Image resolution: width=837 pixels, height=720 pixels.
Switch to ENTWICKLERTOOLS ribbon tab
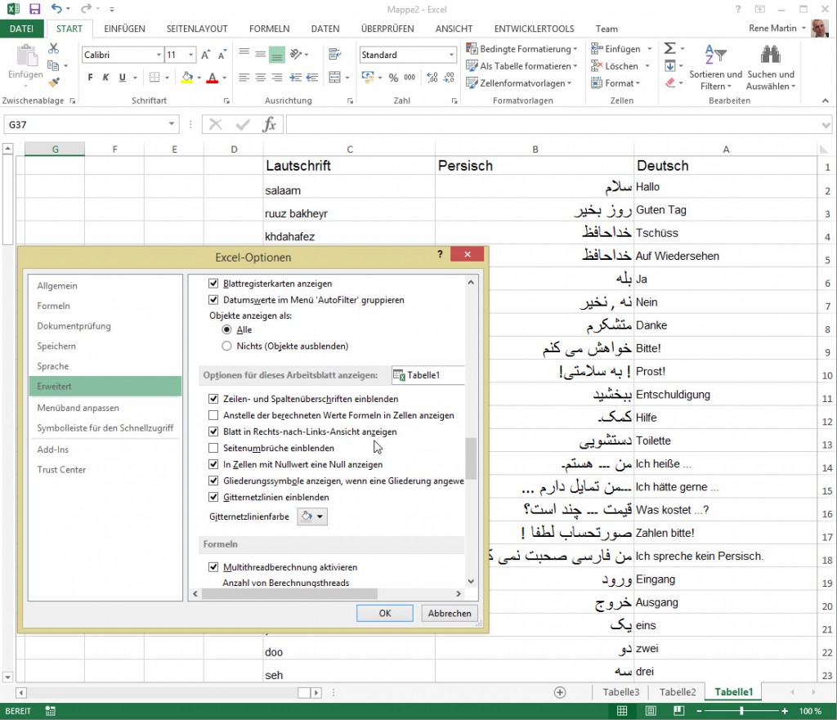click(534, 29)
